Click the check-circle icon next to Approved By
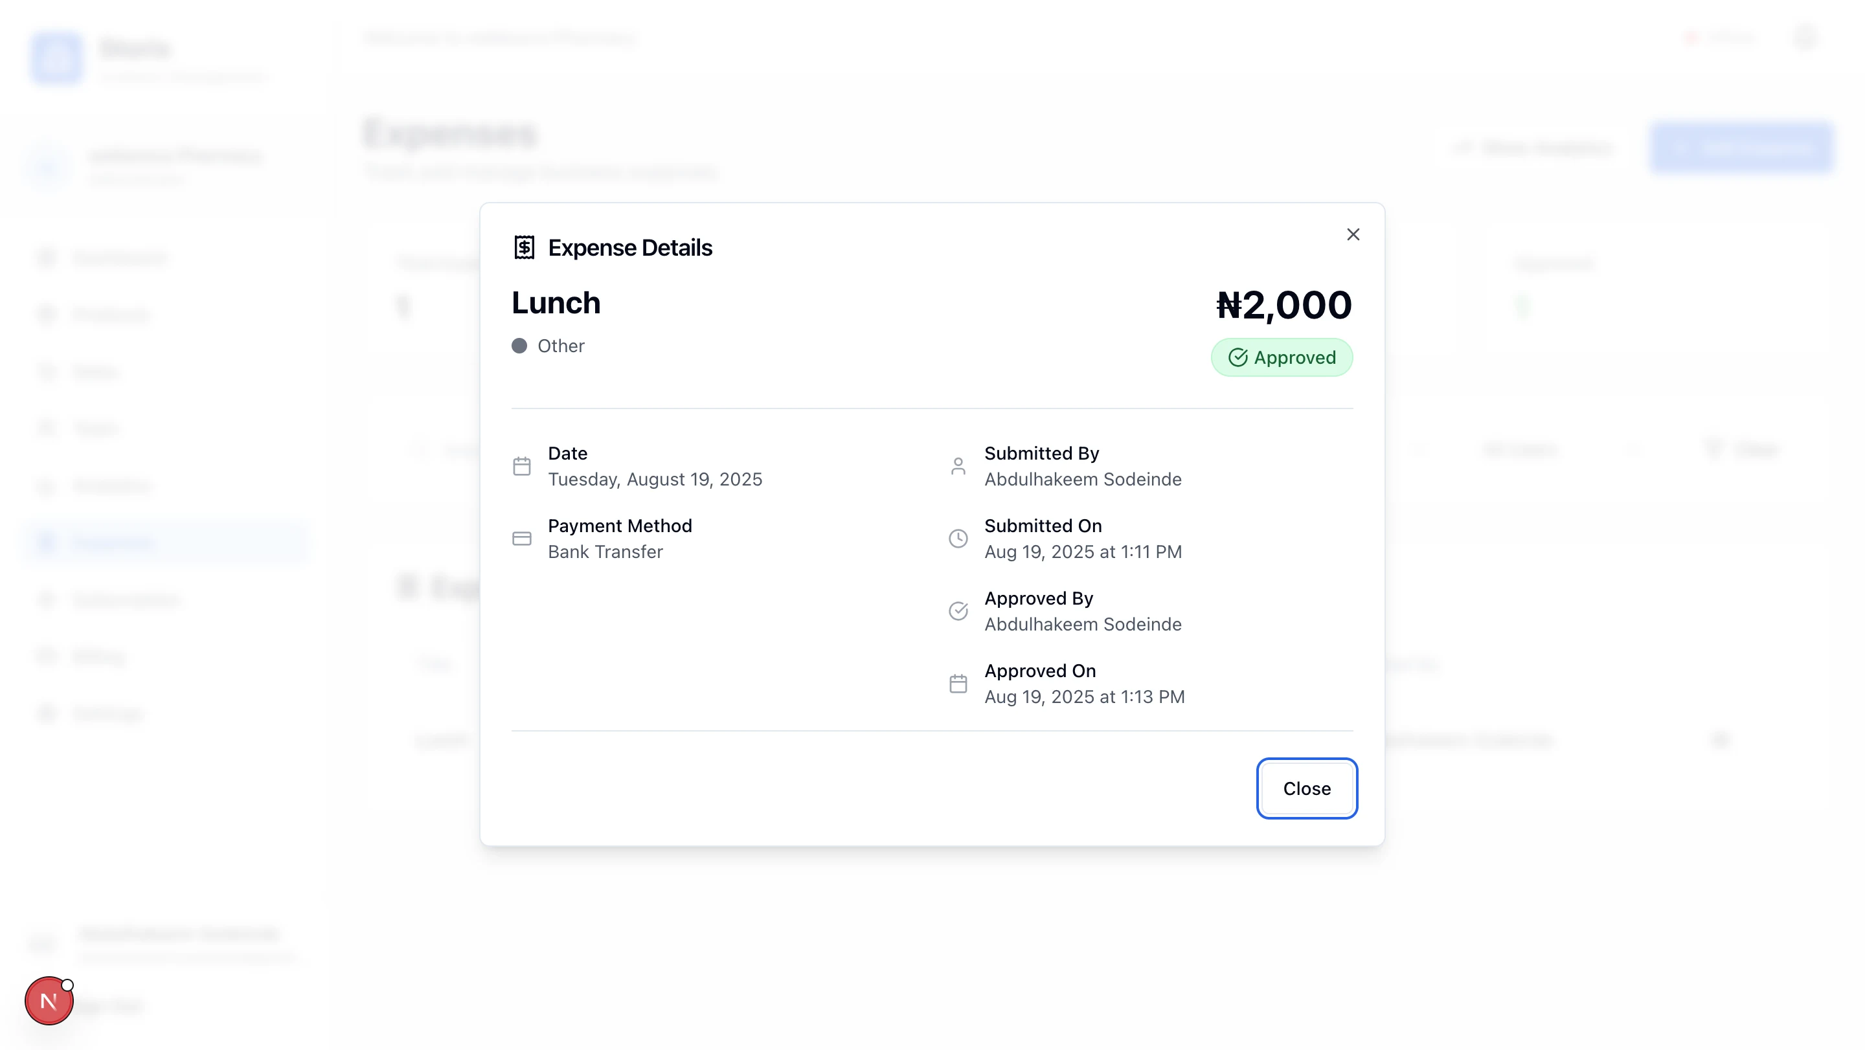The height and width of the screenshot is (1050, 1865). pos(958,610)
